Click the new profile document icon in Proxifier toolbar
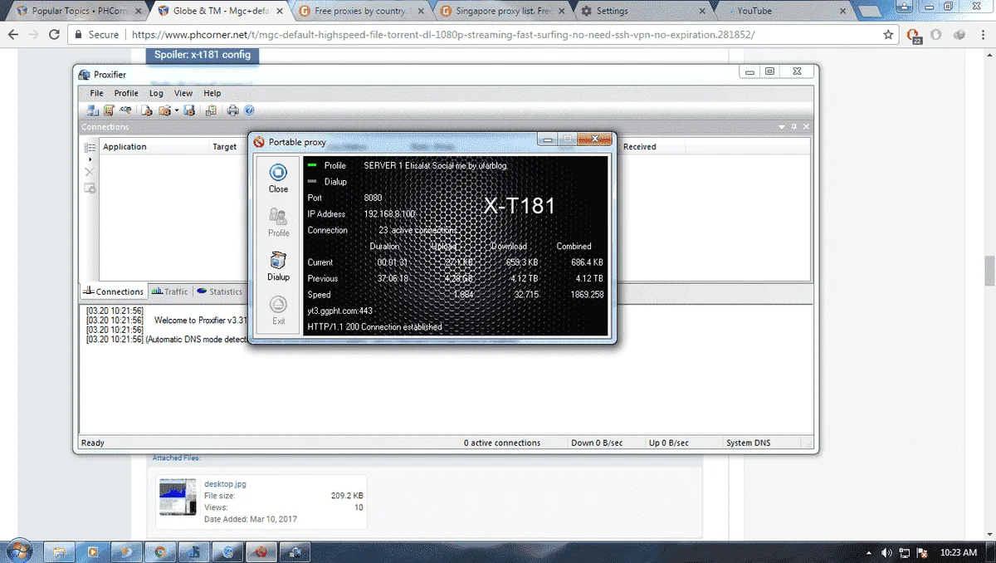Screen dimensions: 996x563 (x=147, y=110)
